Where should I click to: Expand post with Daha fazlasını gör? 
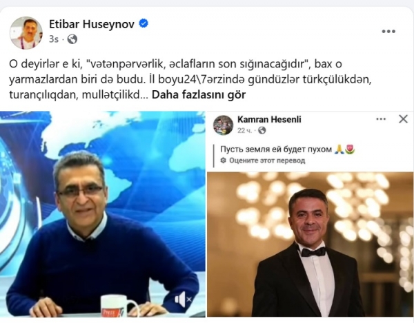pyautogui.click(x=199, y=95)
